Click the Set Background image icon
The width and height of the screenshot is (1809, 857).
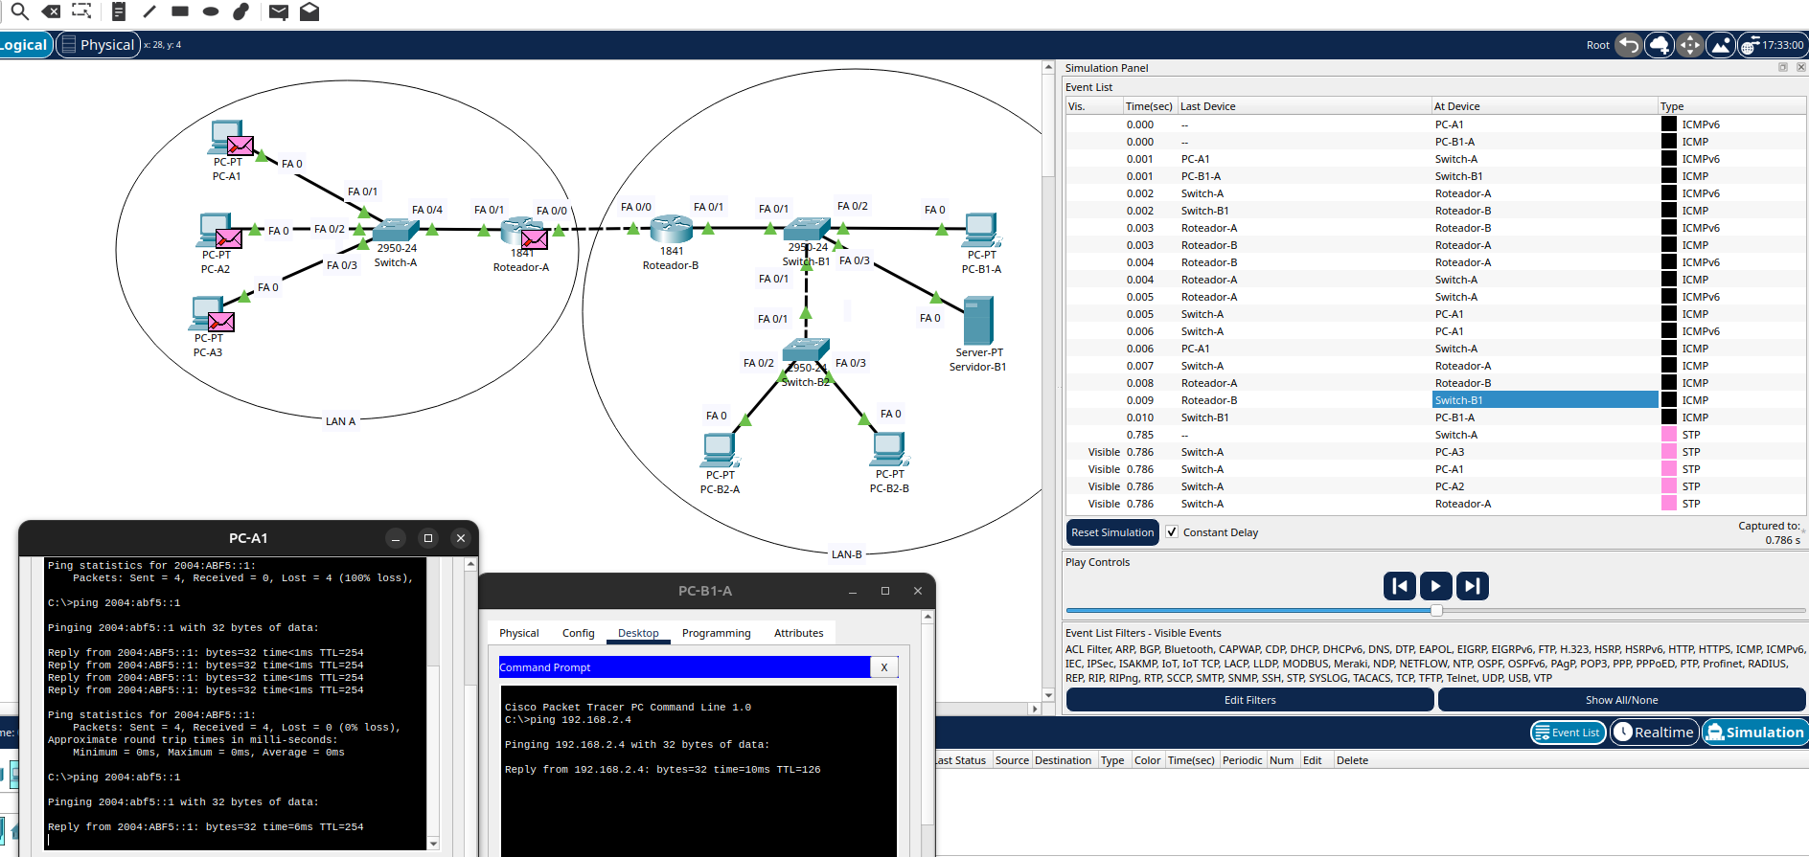[1721, 45]
